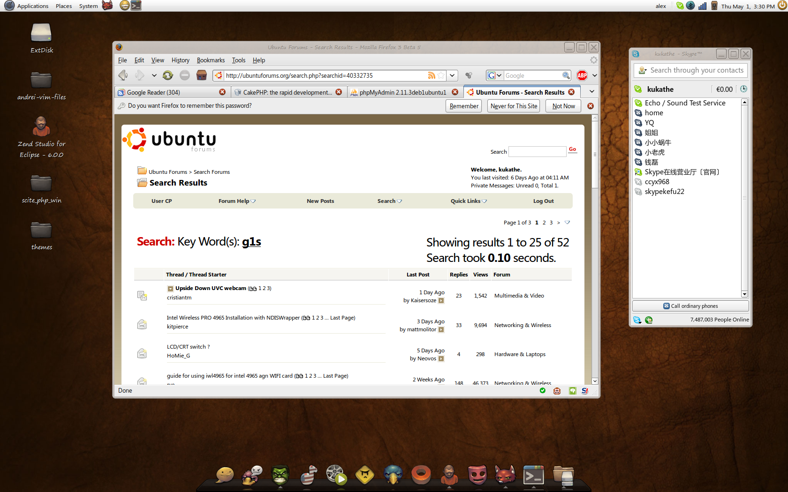Click the green check status bar icon

click(543, 390)
